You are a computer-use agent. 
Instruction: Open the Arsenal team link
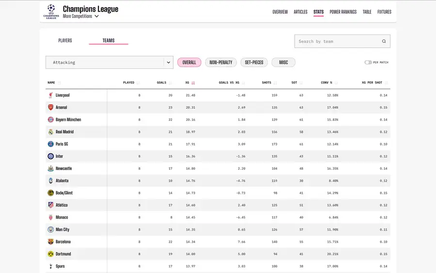coord(61,107)
